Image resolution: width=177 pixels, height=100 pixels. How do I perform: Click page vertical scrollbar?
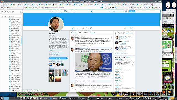pyautogui.click(x=160, y=15)
